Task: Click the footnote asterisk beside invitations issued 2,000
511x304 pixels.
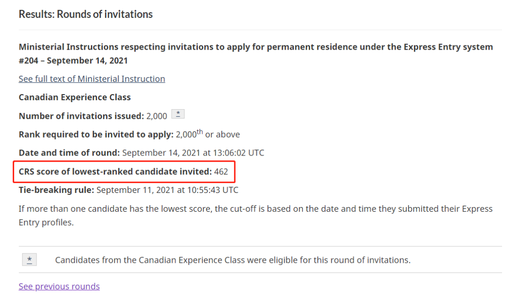Action: (178, 114)
